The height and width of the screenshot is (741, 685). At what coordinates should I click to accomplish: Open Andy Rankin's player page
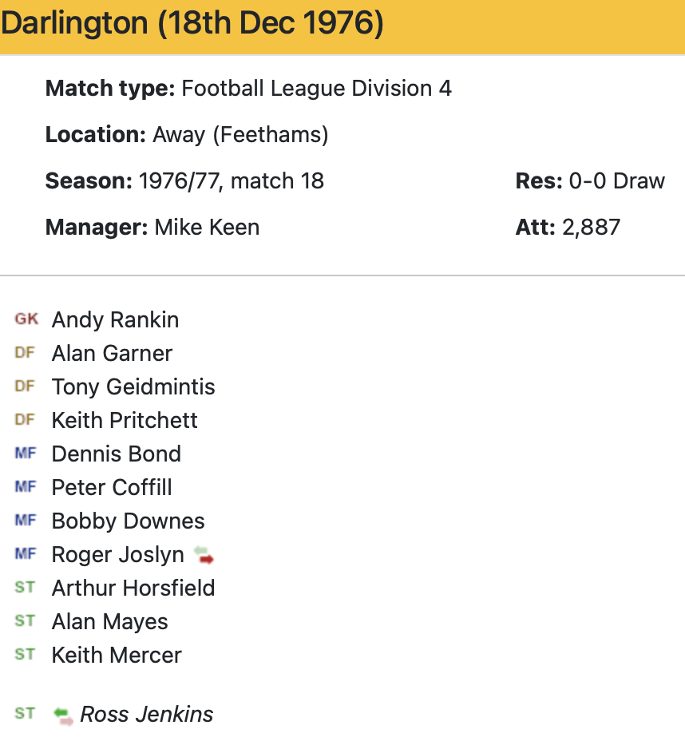(115, 319)
